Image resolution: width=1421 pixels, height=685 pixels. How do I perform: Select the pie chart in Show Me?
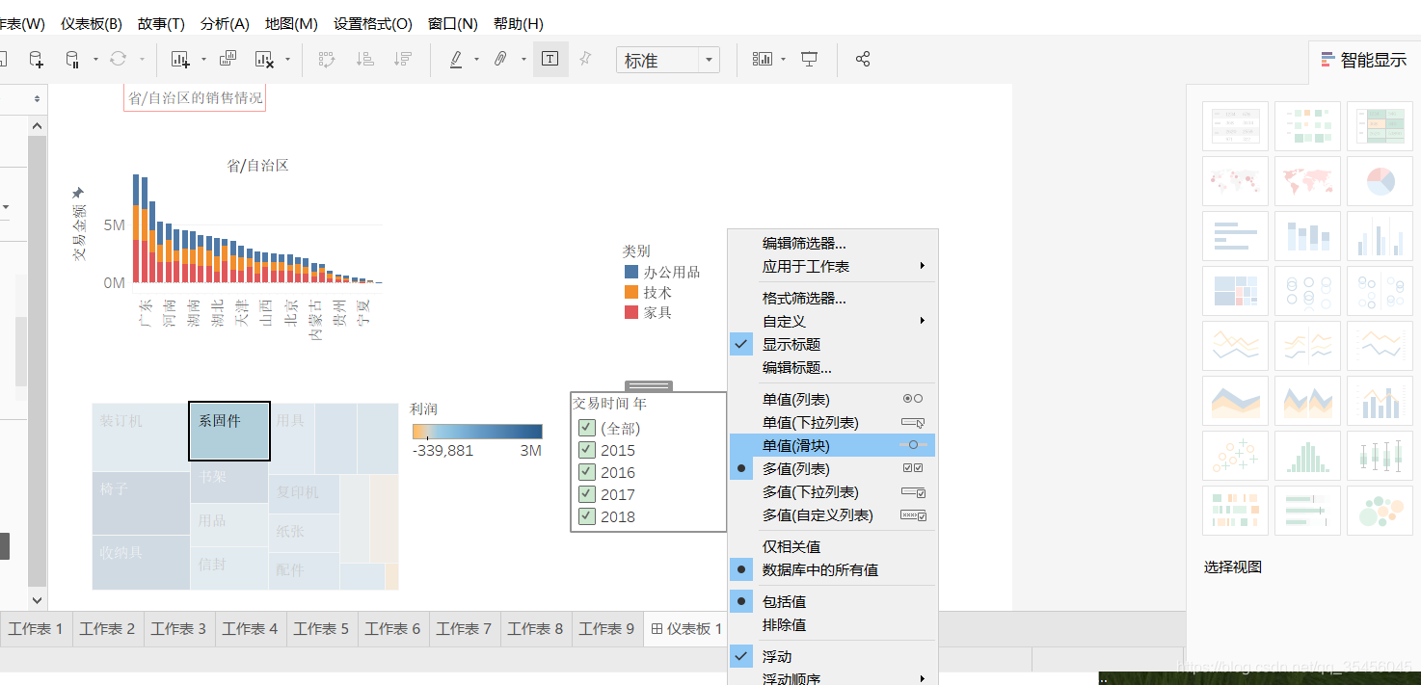[1380, 180]
